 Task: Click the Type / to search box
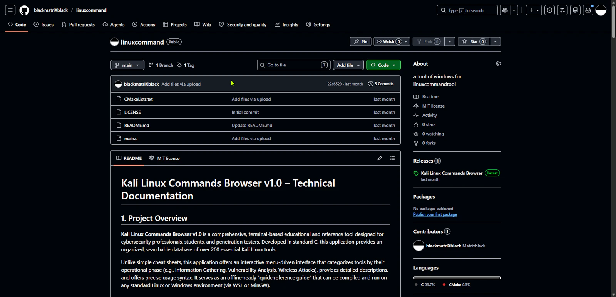point(467,10)
